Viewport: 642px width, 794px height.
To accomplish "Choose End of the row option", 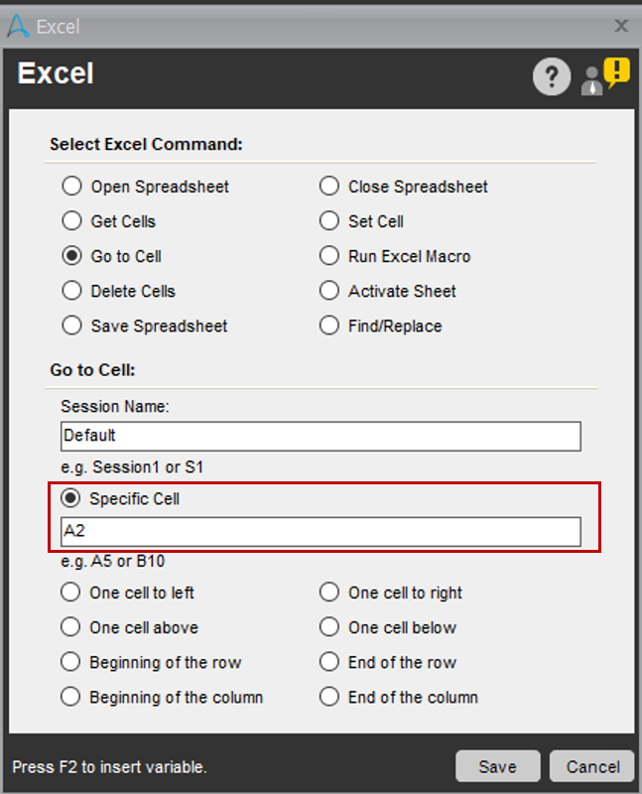I will point(328,662).
